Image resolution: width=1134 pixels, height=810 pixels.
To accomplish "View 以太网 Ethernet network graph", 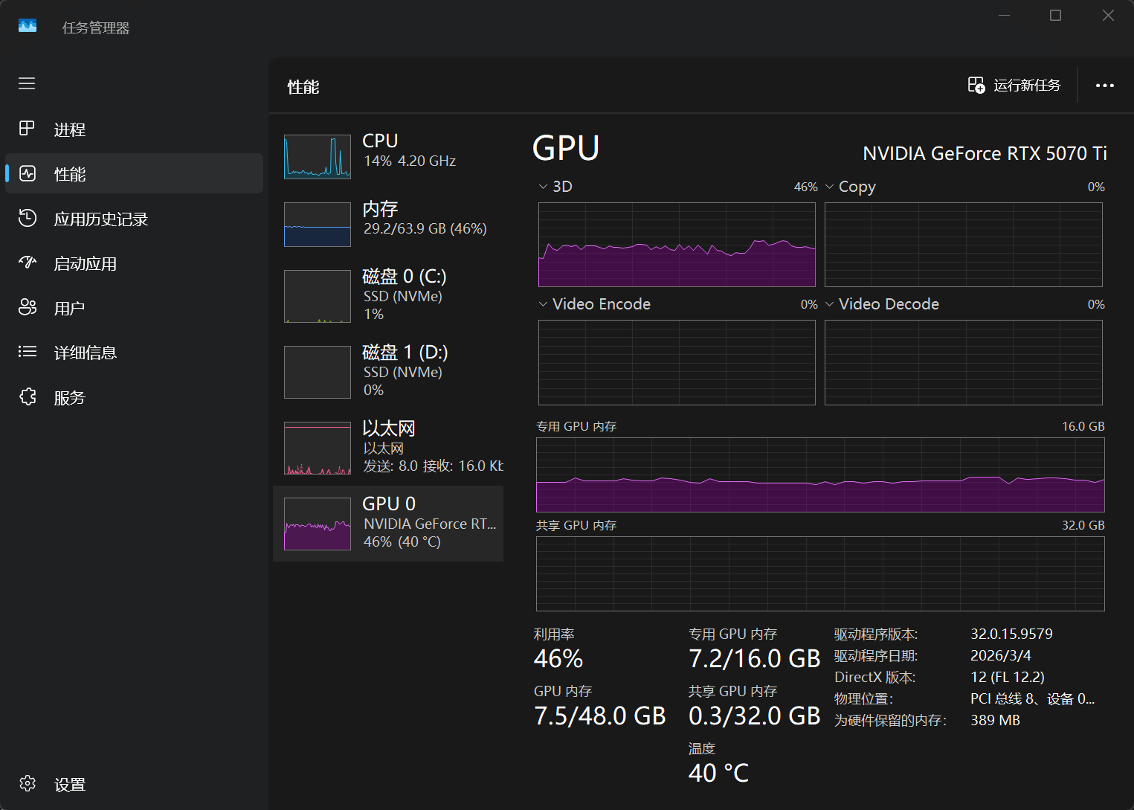I will pyautogui.click(x=388, y=448).
